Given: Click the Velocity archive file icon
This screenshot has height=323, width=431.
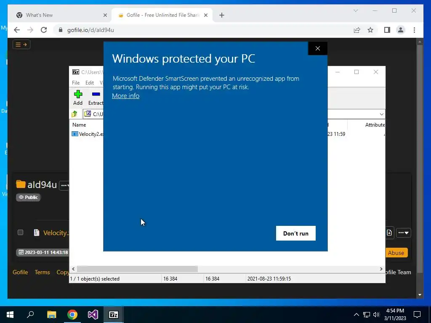Looking at the screenshot, I should click(x=36, y=233).
